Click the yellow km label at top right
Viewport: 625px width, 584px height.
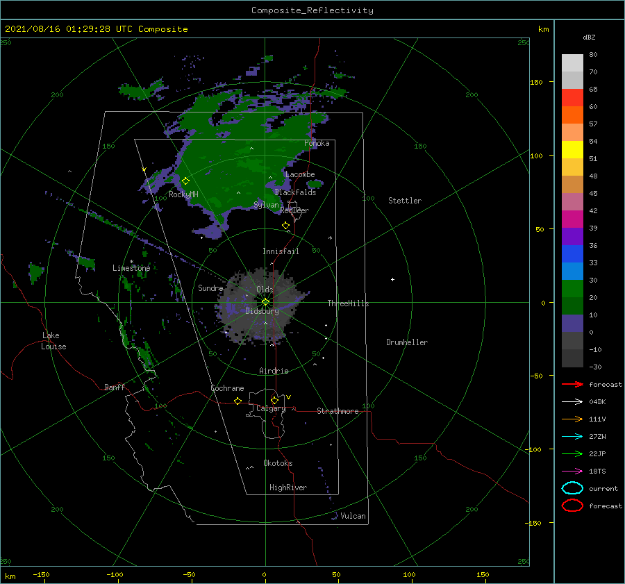(x=543, y=29)
